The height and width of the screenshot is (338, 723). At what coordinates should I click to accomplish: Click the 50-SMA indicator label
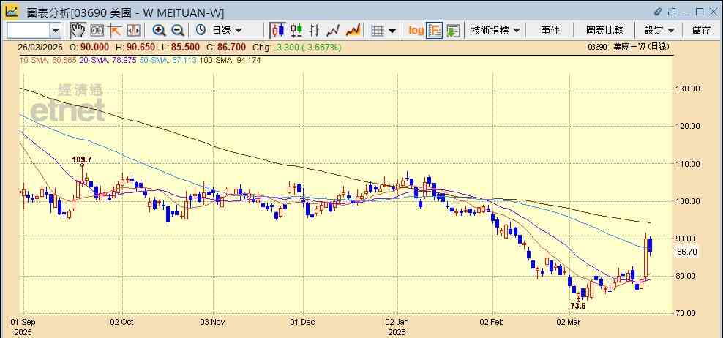[x=167, y=60]
